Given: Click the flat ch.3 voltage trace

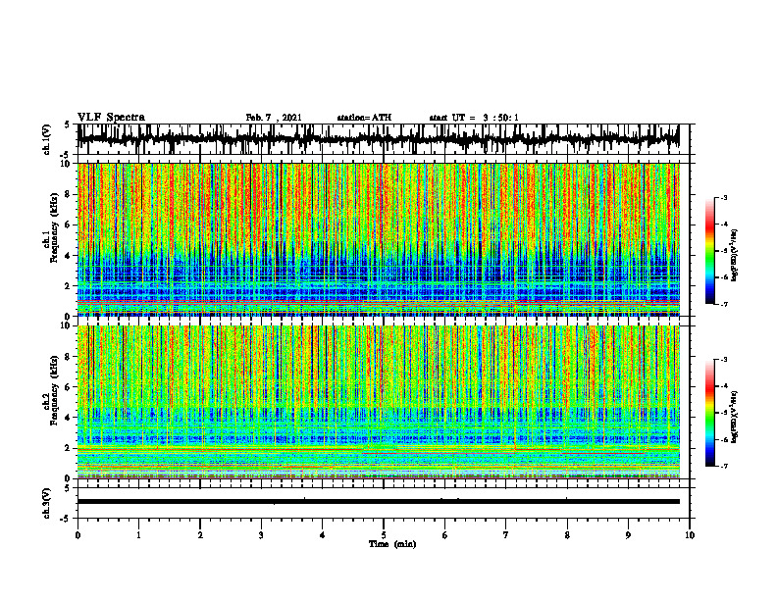Looking at the screenshot, I should click(378, 502).
